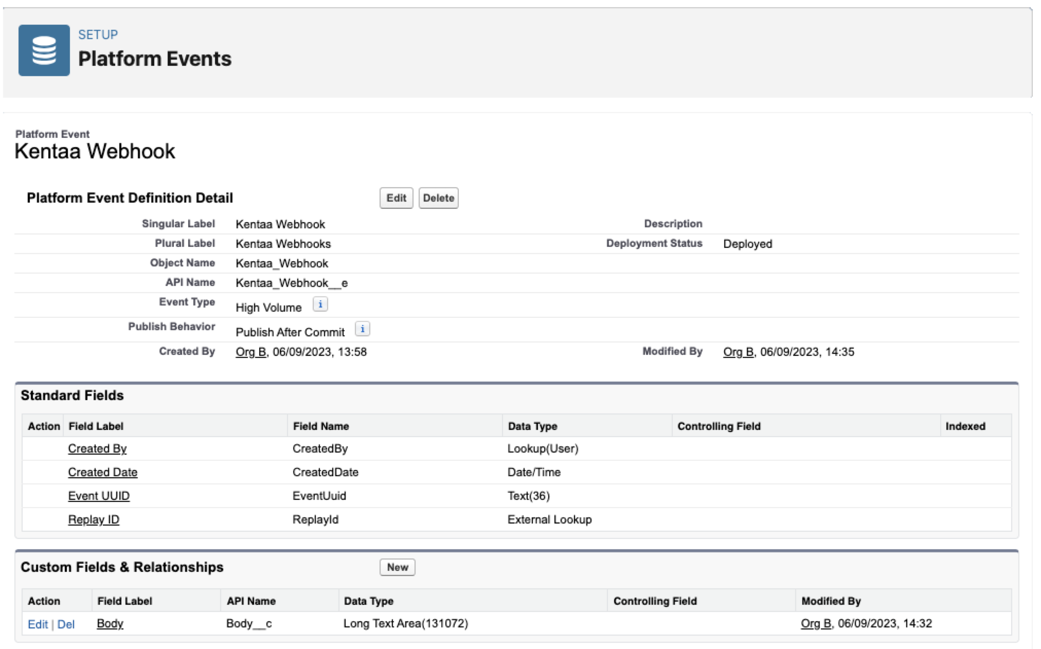The width and height of the screenshot is (1041, 649).
Task: Click the Custom Fields & Relationships section title
Action: pyautogui.click(x=122, y=567)
